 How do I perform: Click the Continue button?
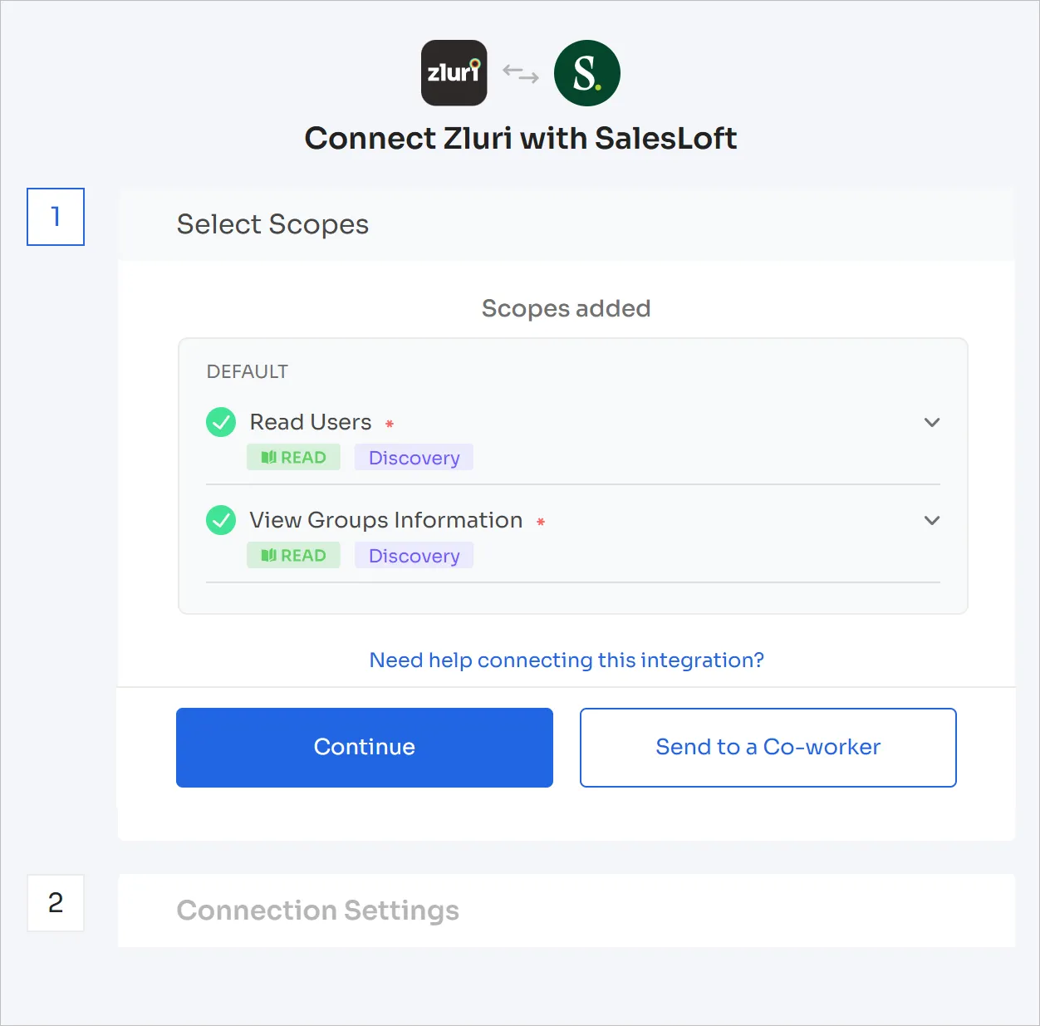coord(365,748)
